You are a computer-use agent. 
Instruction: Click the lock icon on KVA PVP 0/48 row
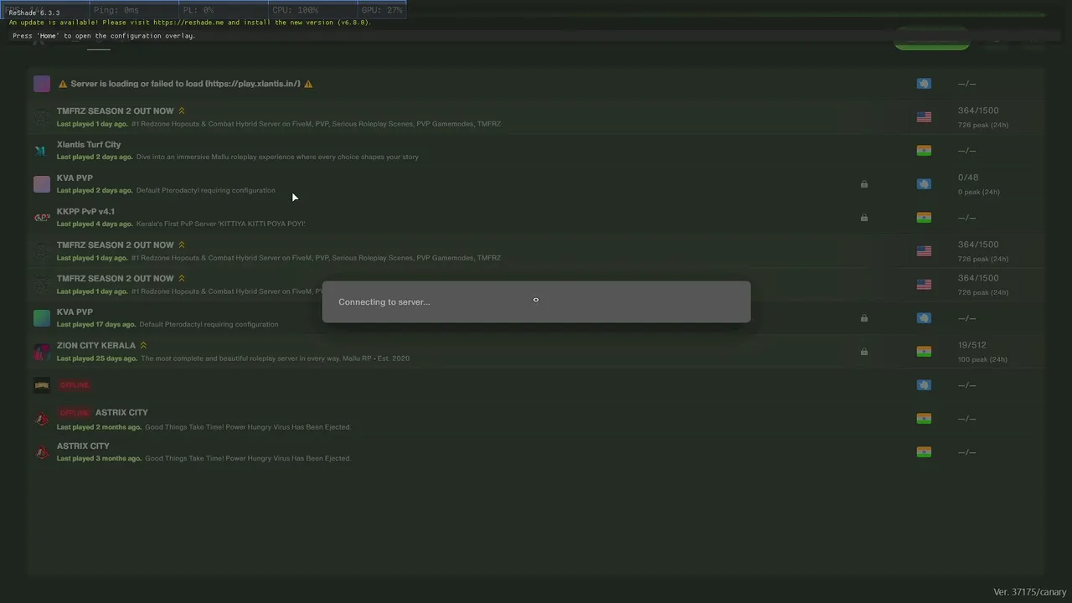[x=864, y=184]
